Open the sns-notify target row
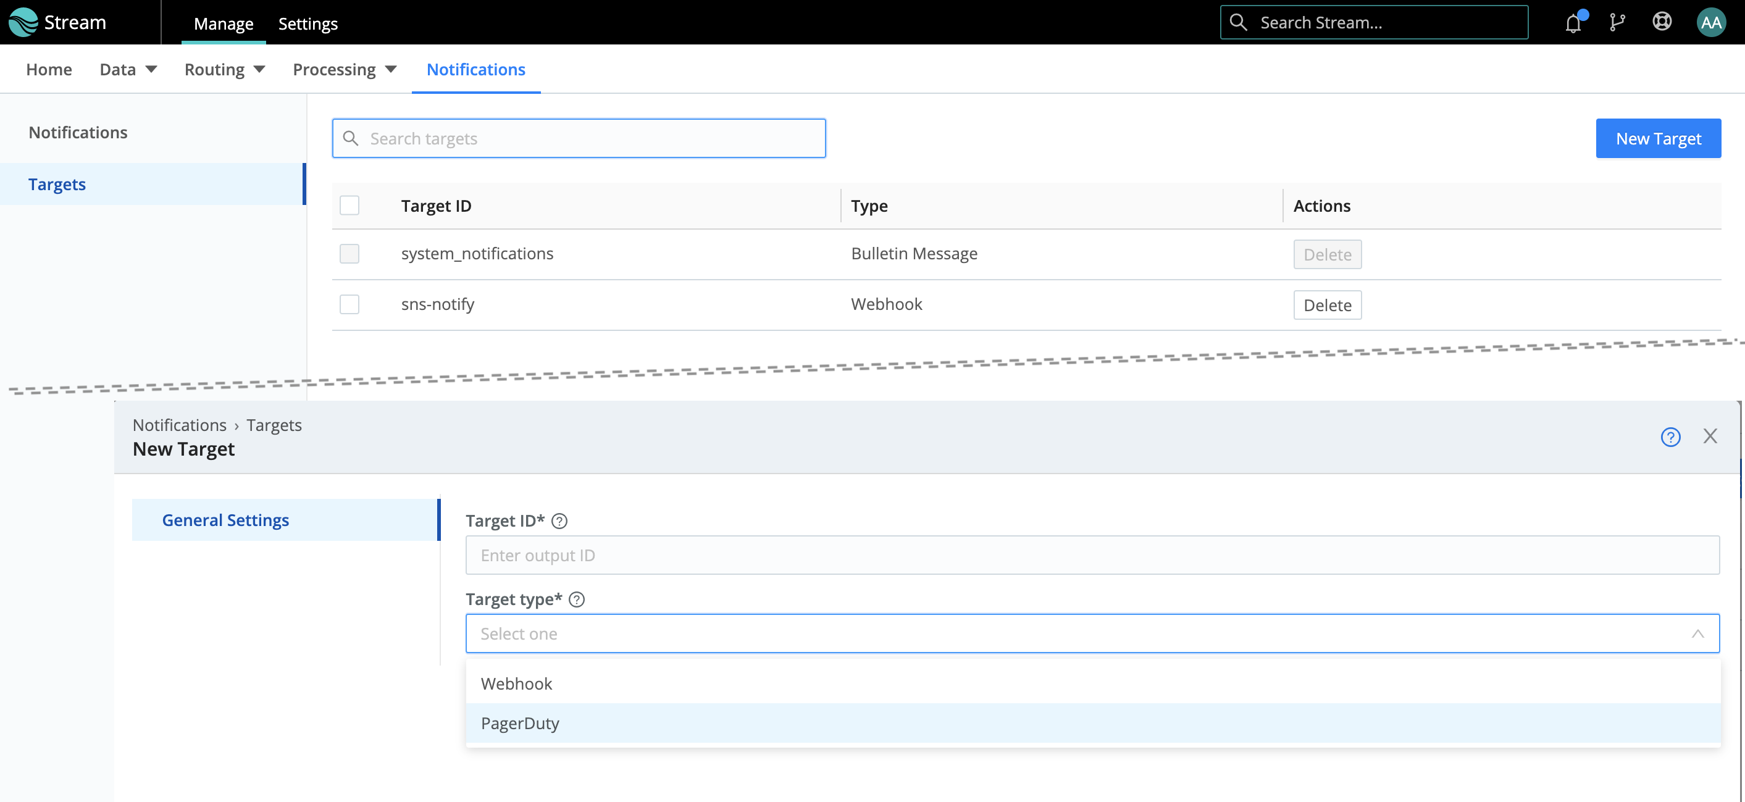1745x802 pixels. [x=438, y=304]
